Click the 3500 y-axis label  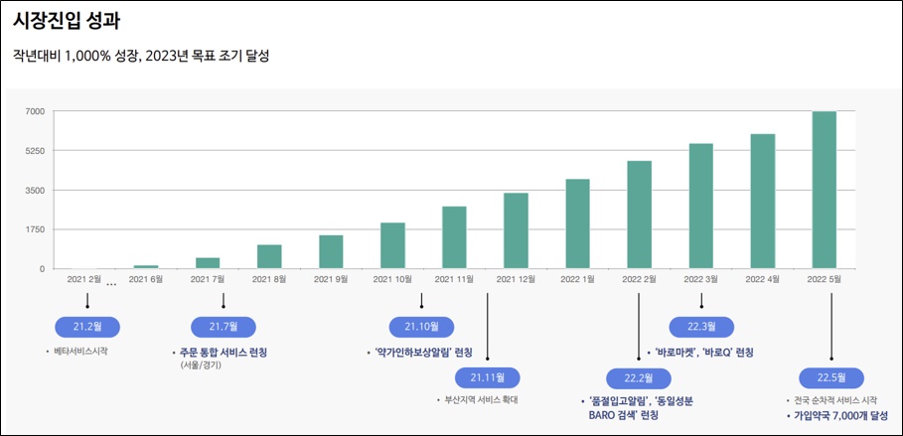(37, 190)
